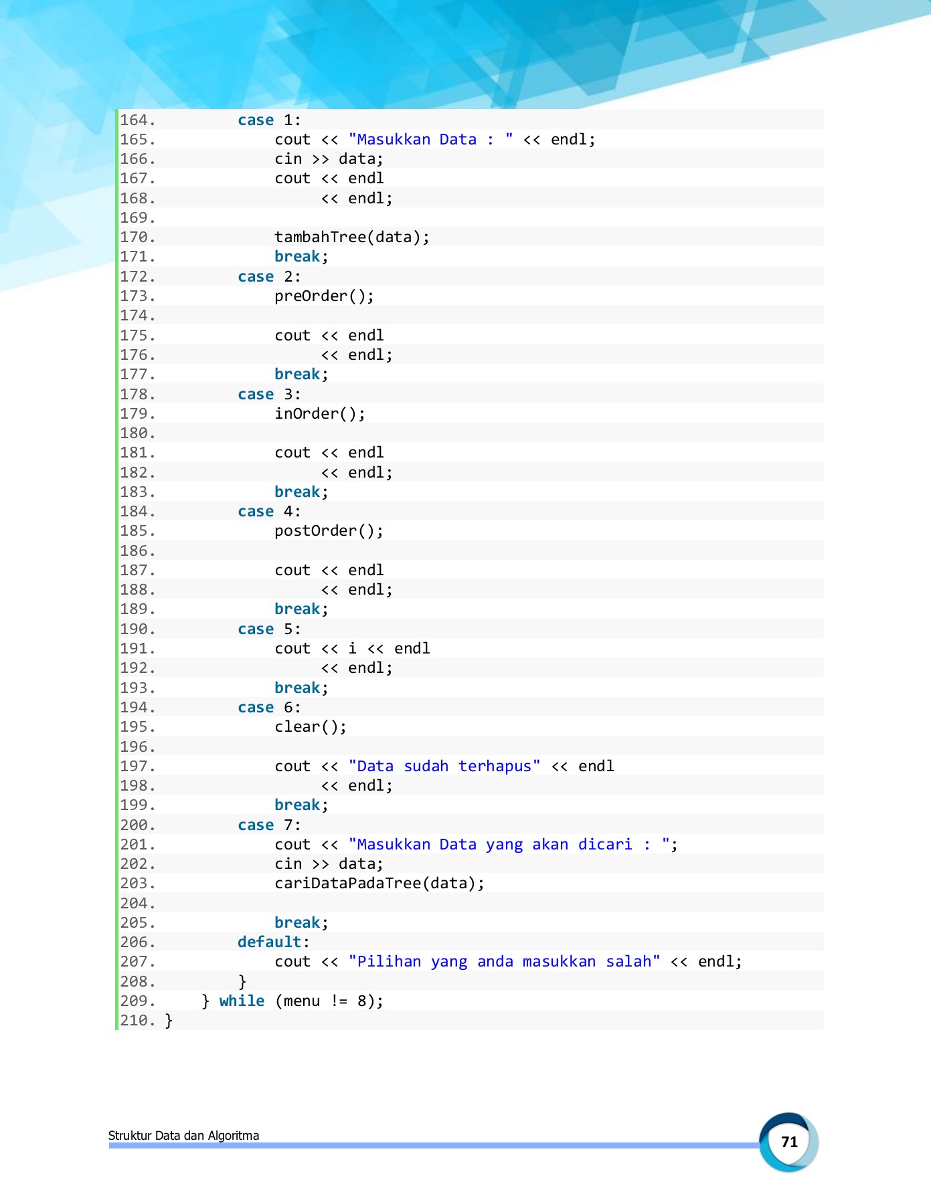Viewport: 931px width, 1204px height.
Task: Click the clear() call on line 195
Action: click(x=311, y=727)
